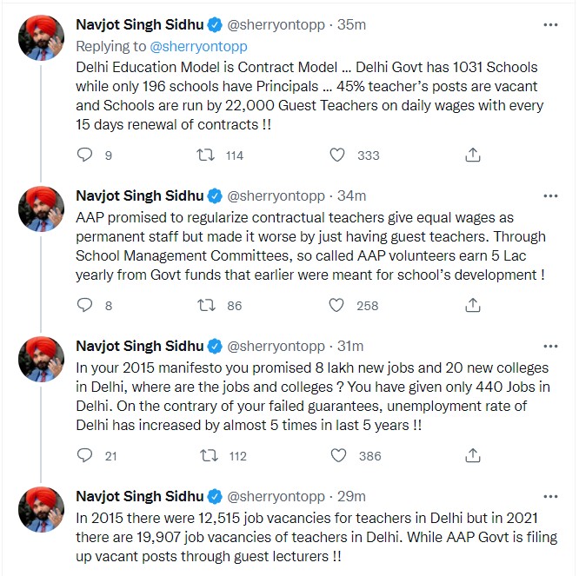Reply to the tweet with 8 comments
The height and width of the screenshot is (576, 579).
pos(84,305)
